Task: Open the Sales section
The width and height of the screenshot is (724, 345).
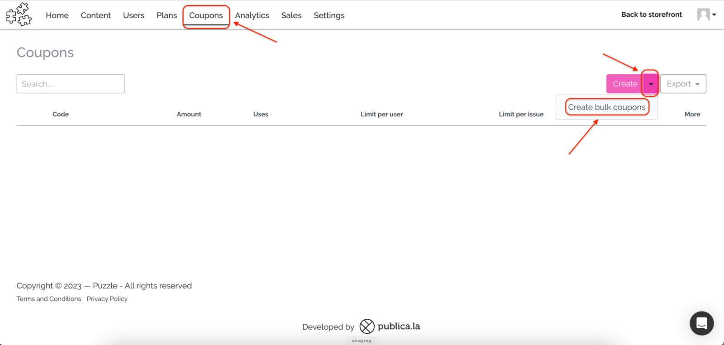Action: tap(291, 15)
